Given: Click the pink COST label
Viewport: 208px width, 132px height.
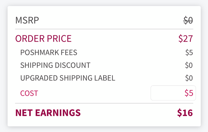Looking at the screenshot, I should (x=29, y=93).
